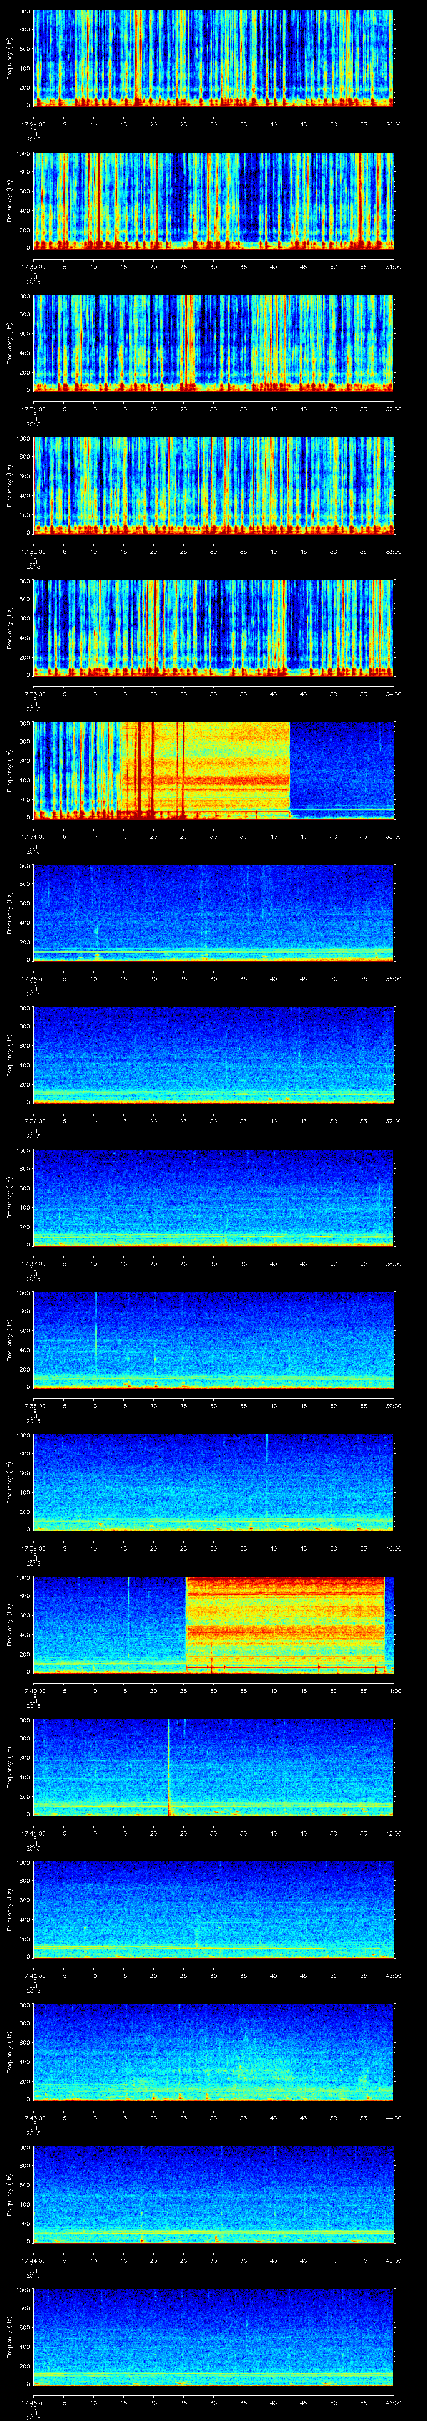Select the spectrogram panel starting at 17:38:00

click(x=214, y=1340)
